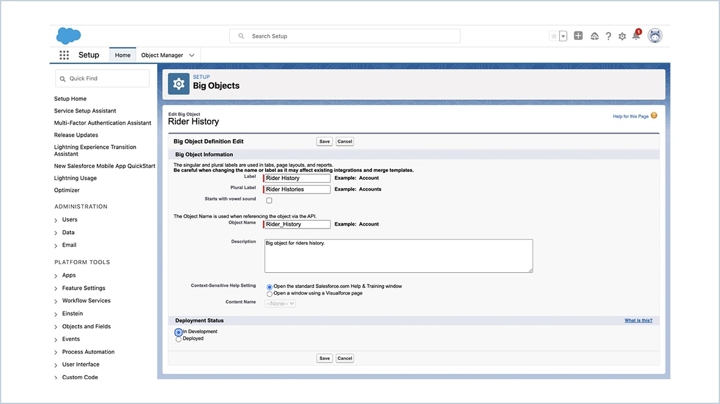Select the Deployed radio button
Viewport: 720px width, 404px height.
[178, 339]
